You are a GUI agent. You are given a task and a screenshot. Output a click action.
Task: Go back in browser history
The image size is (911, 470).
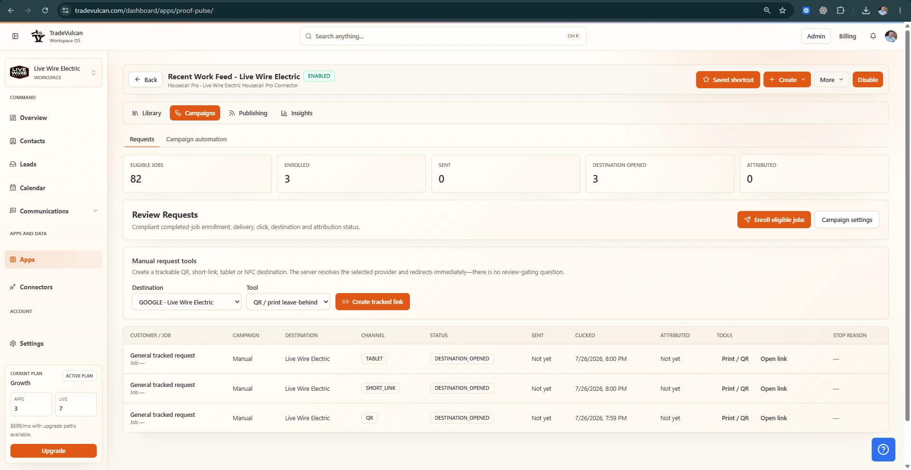pos(11,10)
